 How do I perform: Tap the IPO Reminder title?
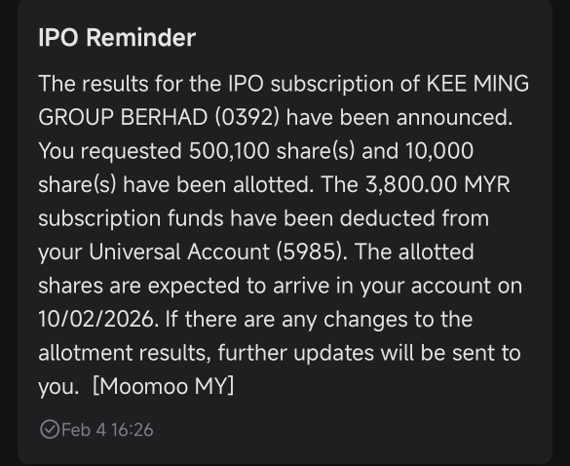tap(117, 37)
